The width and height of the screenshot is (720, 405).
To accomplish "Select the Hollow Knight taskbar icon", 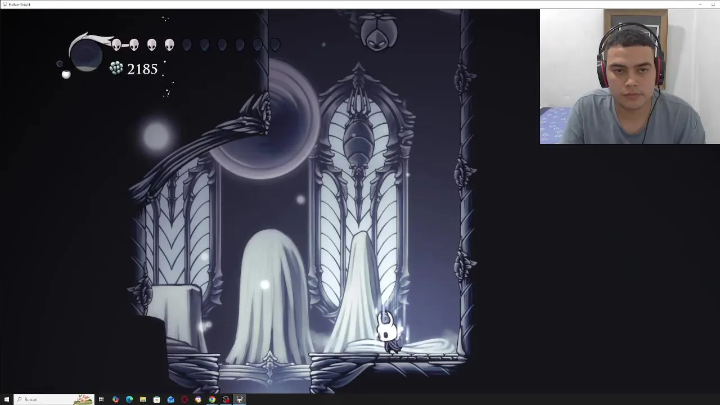I will point(240,399).
